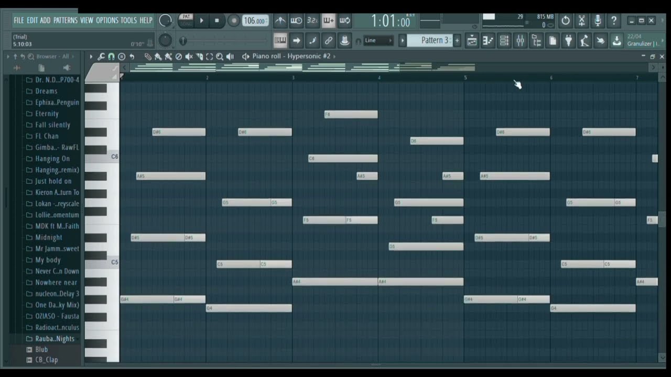This screenshot has height=377, width=671.
Task: Toggle the piano roll magnet snap icon
Action: pyautogui.click(x=111, y=57)
